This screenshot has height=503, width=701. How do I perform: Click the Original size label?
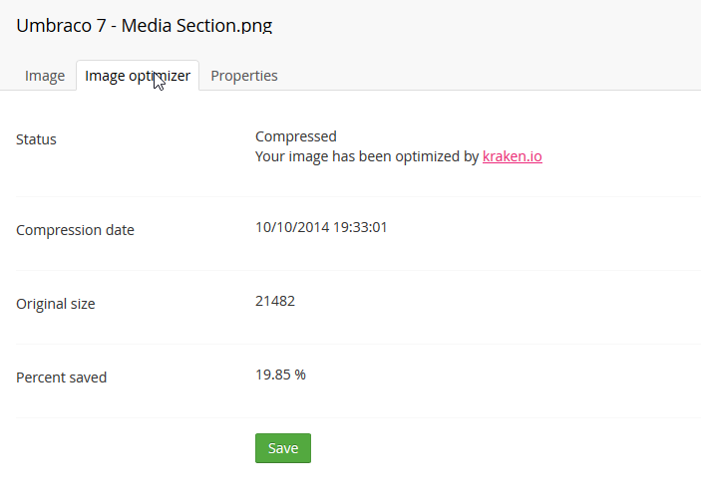click(x=56, y=304)
